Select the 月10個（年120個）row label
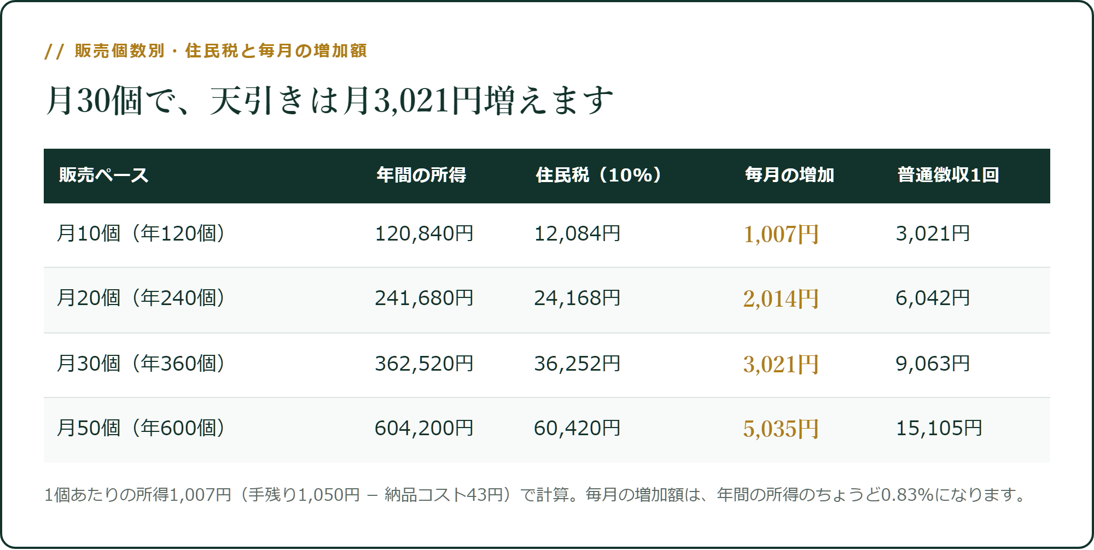The height and width of the screenshot is (550, 1094). pyautogui.click(x=141, y=233)
